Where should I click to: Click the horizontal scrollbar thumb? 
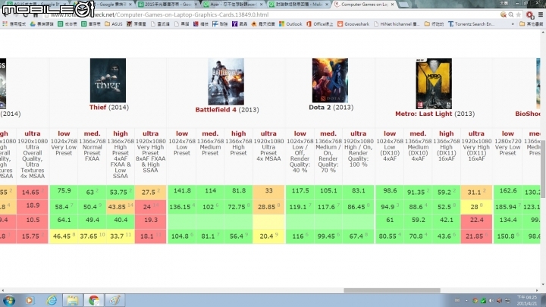pyautogui.click(x=392, y=290)
